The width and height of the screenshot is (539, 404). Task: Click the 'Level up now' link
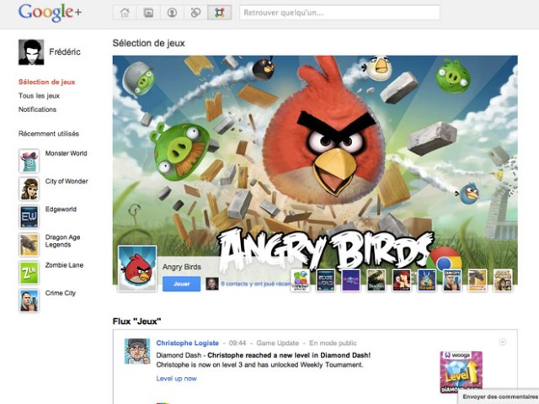176,379
